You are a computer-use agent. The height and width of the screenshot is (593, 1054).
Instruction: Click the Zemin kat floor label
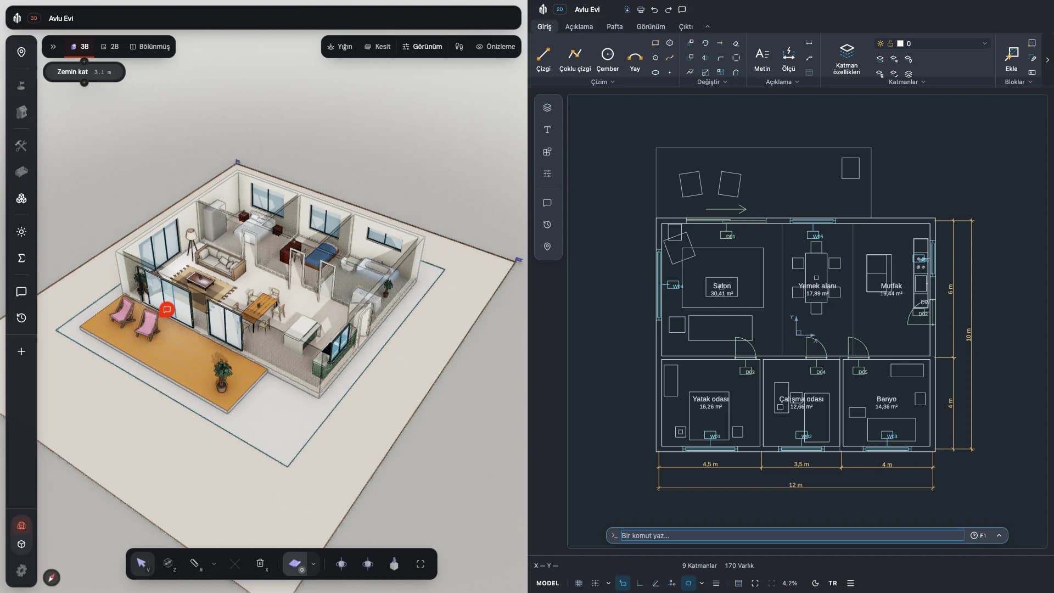72,72
